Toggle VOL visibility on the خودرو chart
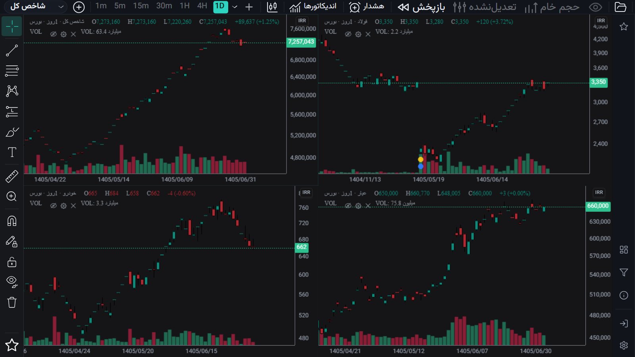The width and height of the screenshot is (635, 357). point(53,205)
